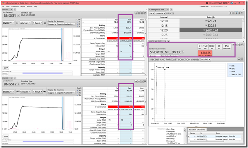Viewport: 248px width, 148px height.
Task: Open '6 hours' dropdown in BNGSF1 widget
Action: (25, 23)
